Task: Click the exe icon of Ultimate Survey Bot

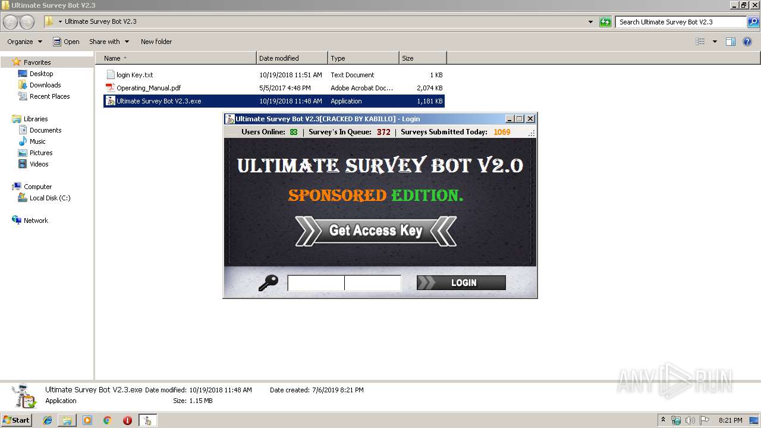Action: point(110,101)
